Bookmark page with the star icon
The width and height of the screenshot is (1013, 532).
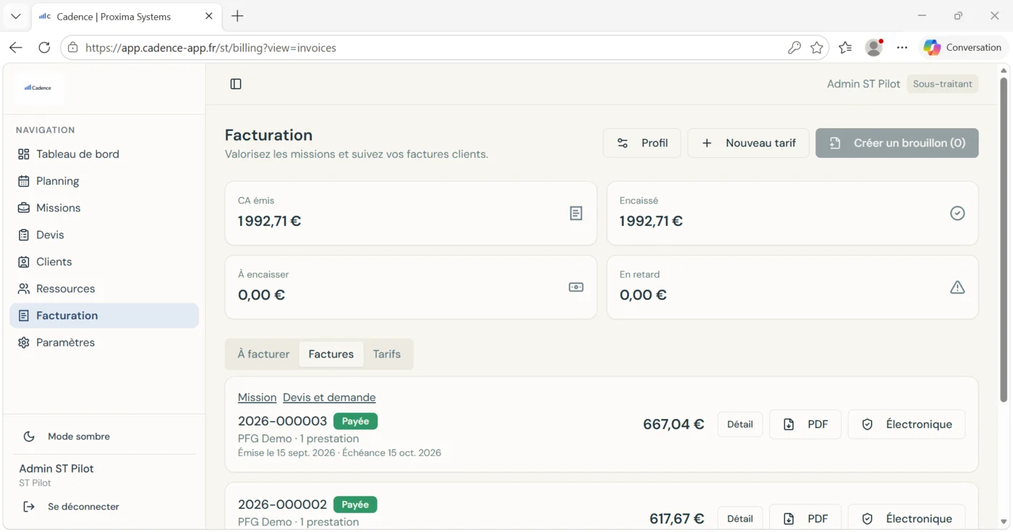[x=817, y=48]
